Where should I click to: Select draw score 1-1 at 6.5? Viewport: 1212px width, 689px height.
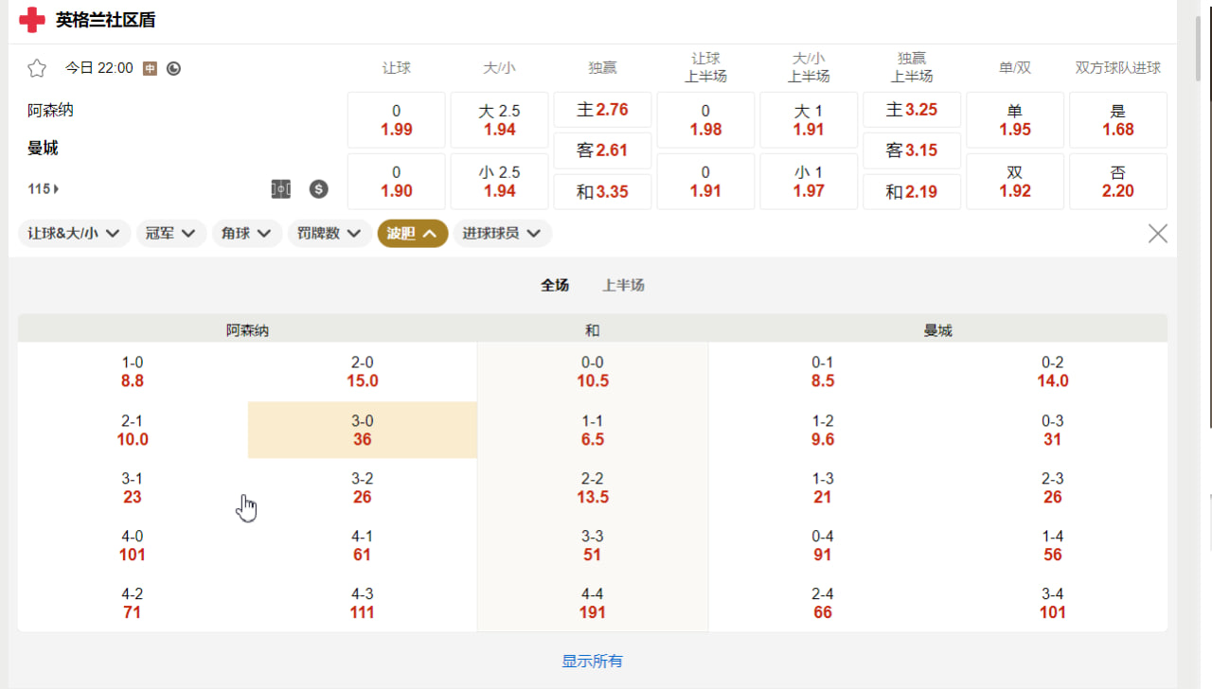click(593, 430)
